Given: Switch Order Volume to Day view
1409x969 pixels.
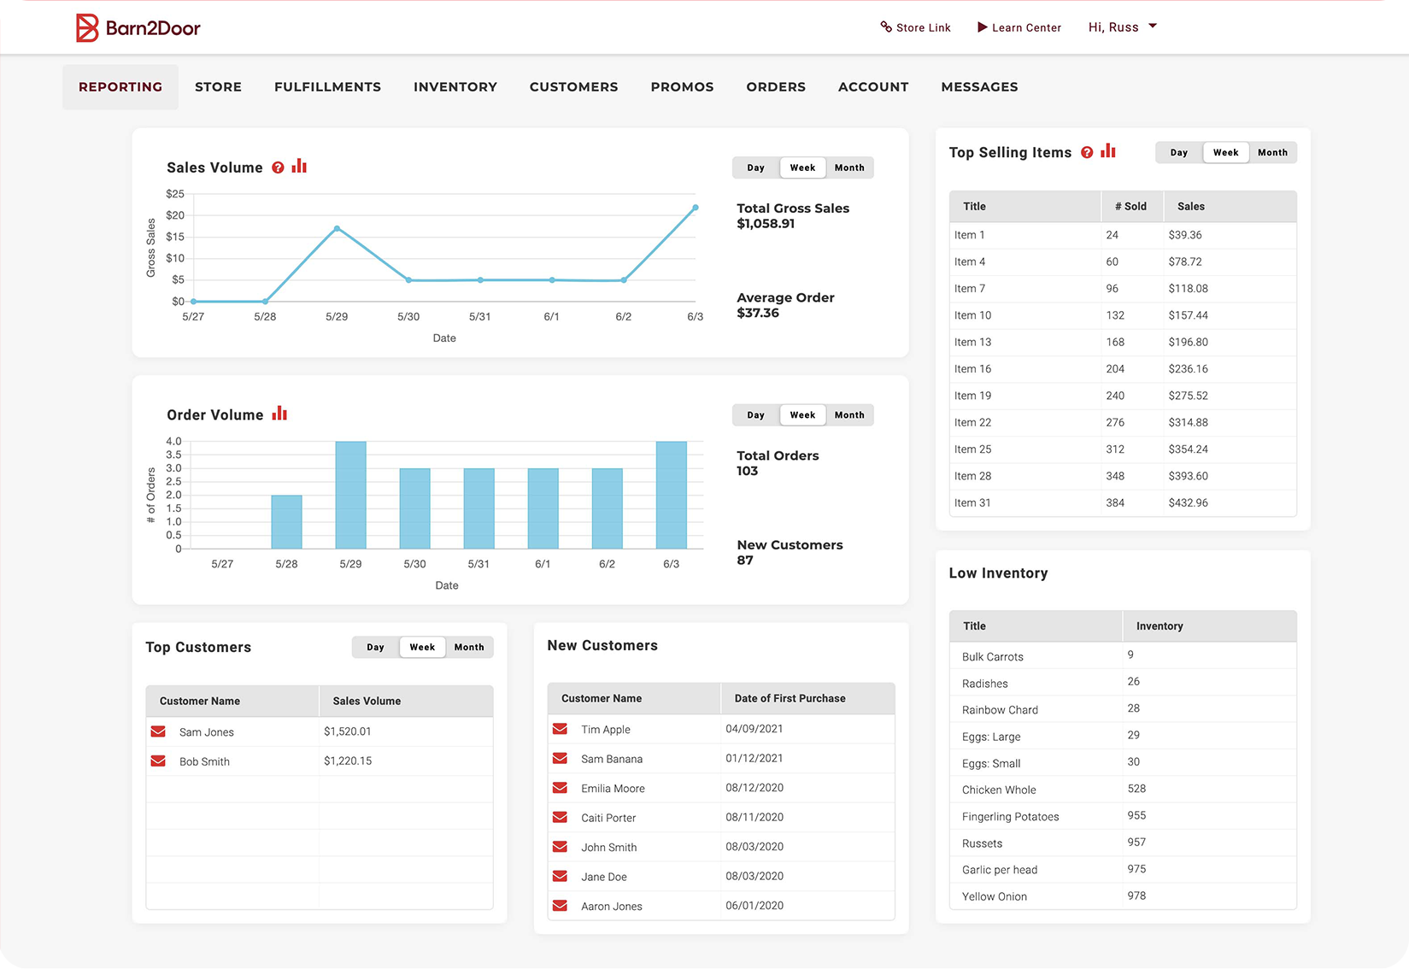Looking at the screenshot, I should [756, 415].
